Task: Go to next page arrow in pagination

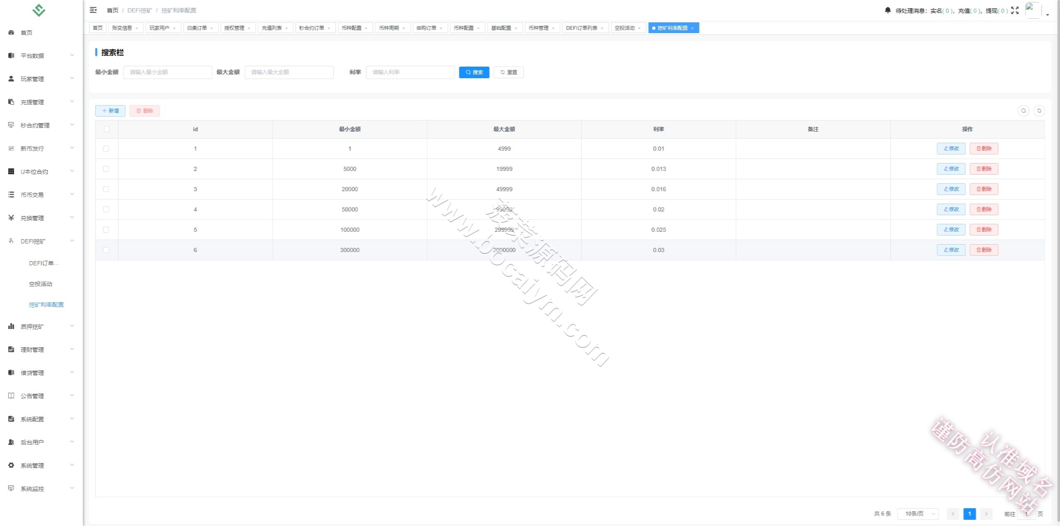Action: pyautogui.click(x=986, y=514)
